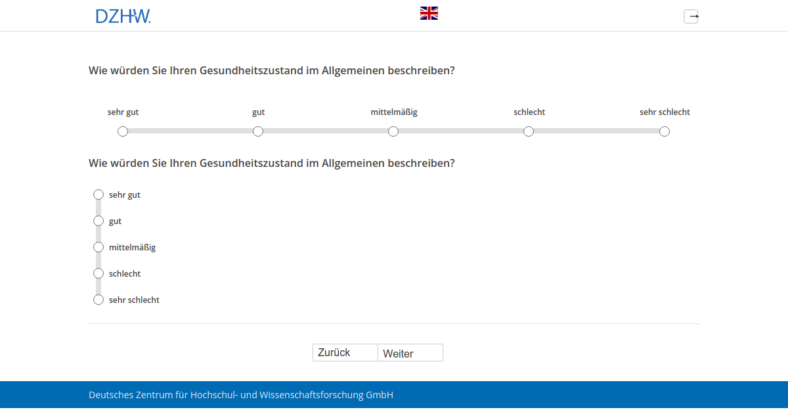Choose 'mittelmäßig' in the radio list
Viewport: 788px width, 414px height.
click(x=98, y=247)
